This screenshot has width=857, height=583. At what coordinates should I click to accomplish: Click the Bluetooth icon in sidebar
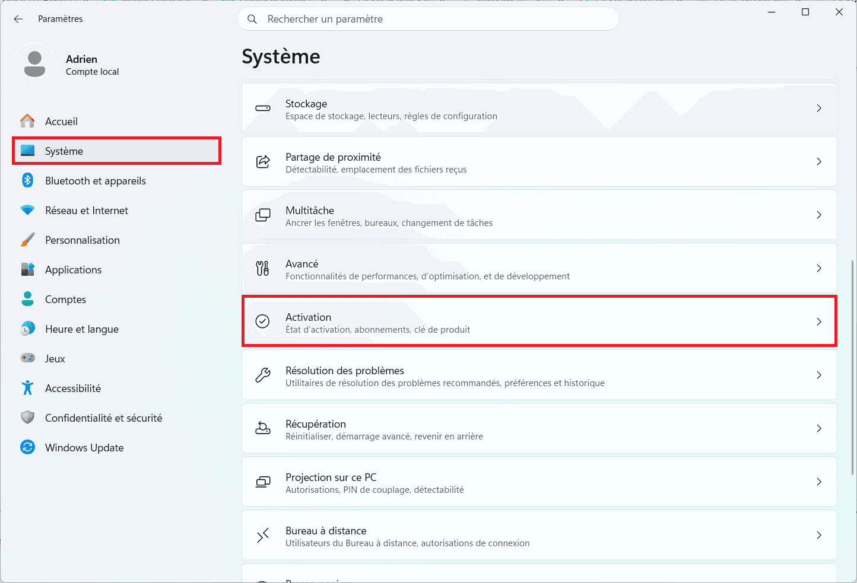tap(27, 180)
